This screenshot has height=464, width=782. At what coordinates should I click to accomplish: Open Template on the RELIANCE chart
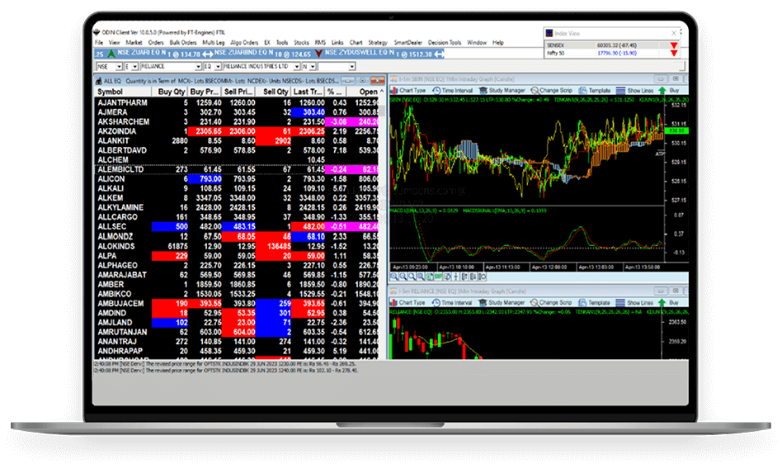point(594,303)
